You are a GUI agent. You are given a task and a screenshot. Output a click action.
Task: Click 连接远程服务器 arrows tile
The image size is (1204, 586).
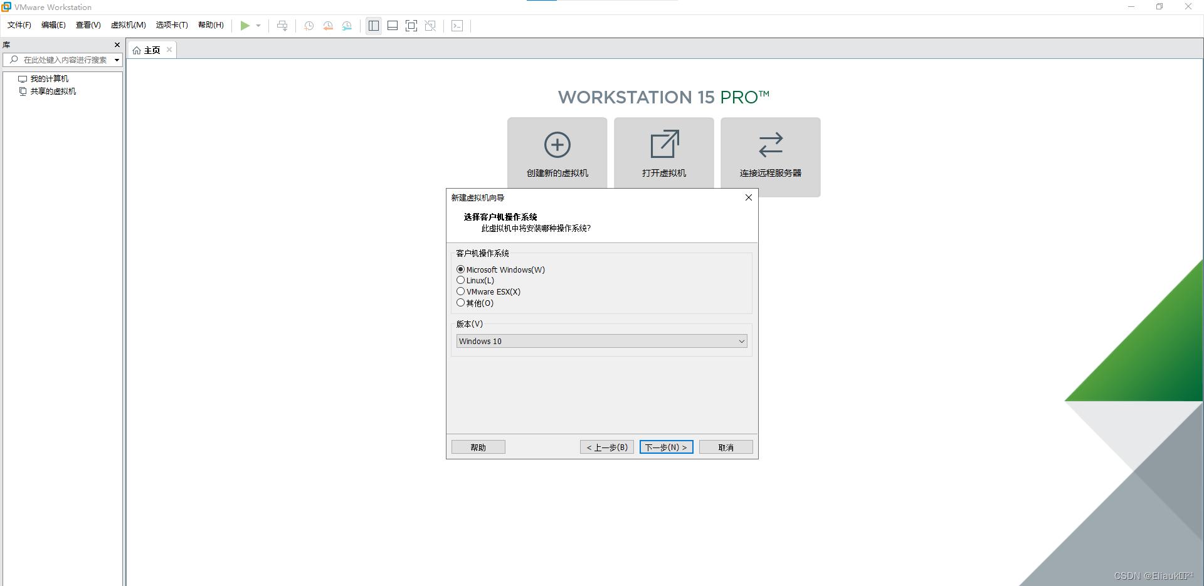coord(771,157)
